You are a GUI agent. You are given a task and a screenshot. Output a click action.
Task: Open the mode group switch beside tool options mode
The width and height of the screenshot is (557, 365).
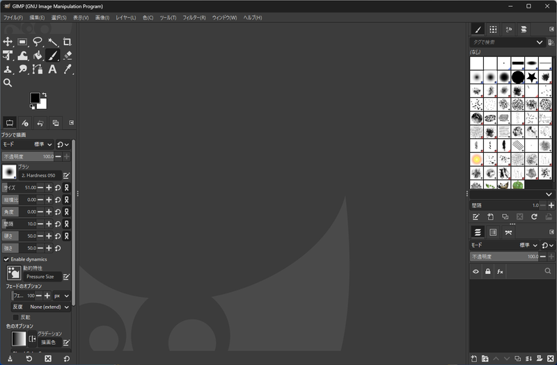click(x=63, y=145)
